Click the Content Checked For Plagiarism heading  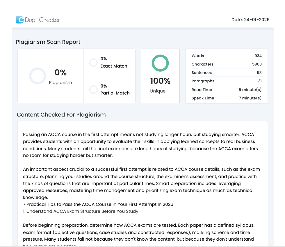(61, 115)
